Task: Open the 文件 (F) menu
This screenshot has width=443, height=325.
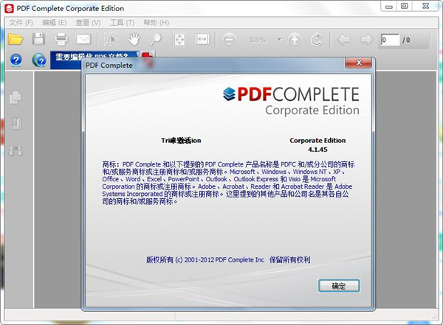Action: [21, 23]
